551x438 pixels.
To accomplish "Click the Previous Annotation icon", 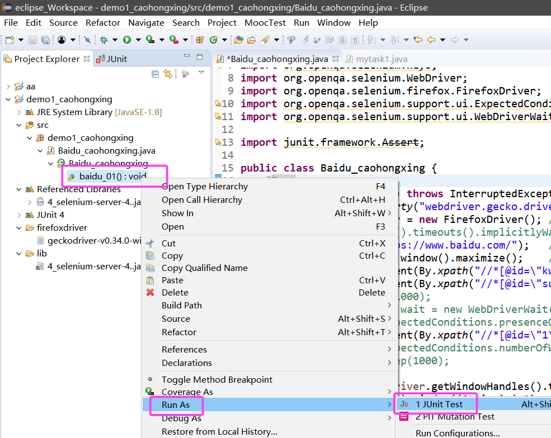I will tap(394, 40).
